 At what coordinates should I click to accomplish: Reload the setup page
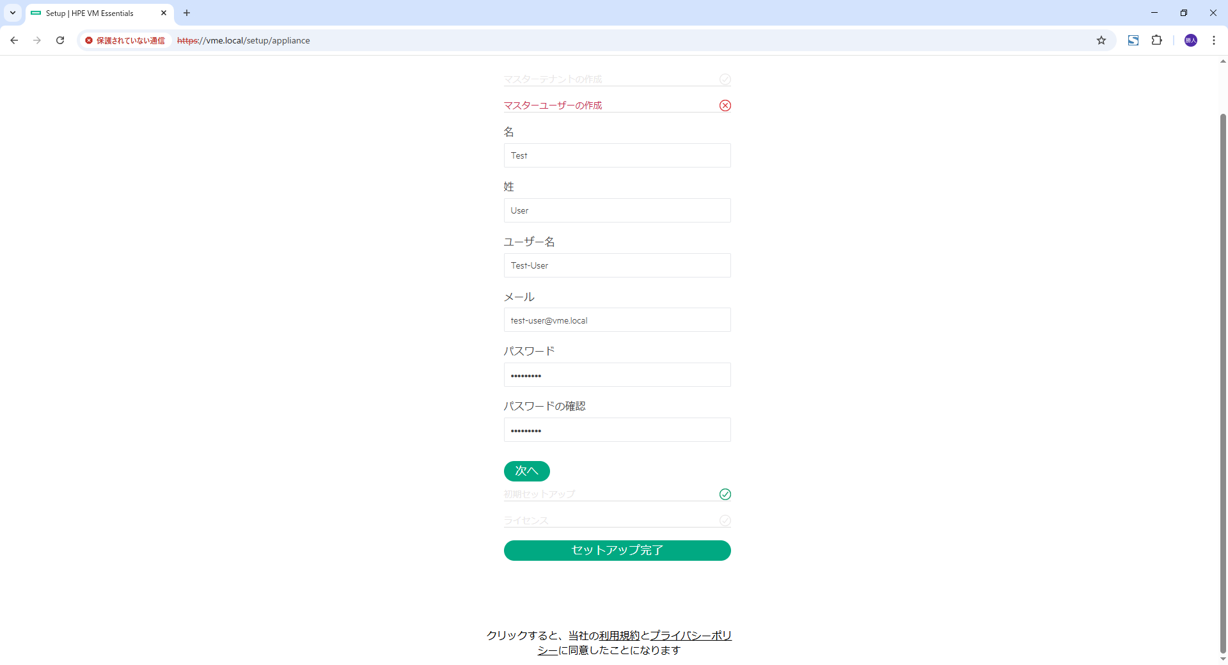pos(60,40)
